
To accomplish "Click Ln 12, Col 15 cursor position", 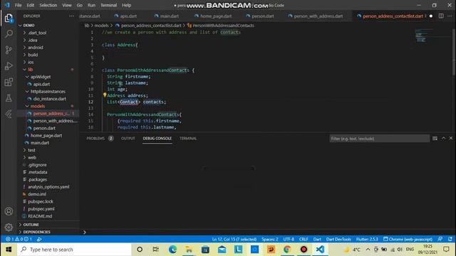I will coord(234,239).
